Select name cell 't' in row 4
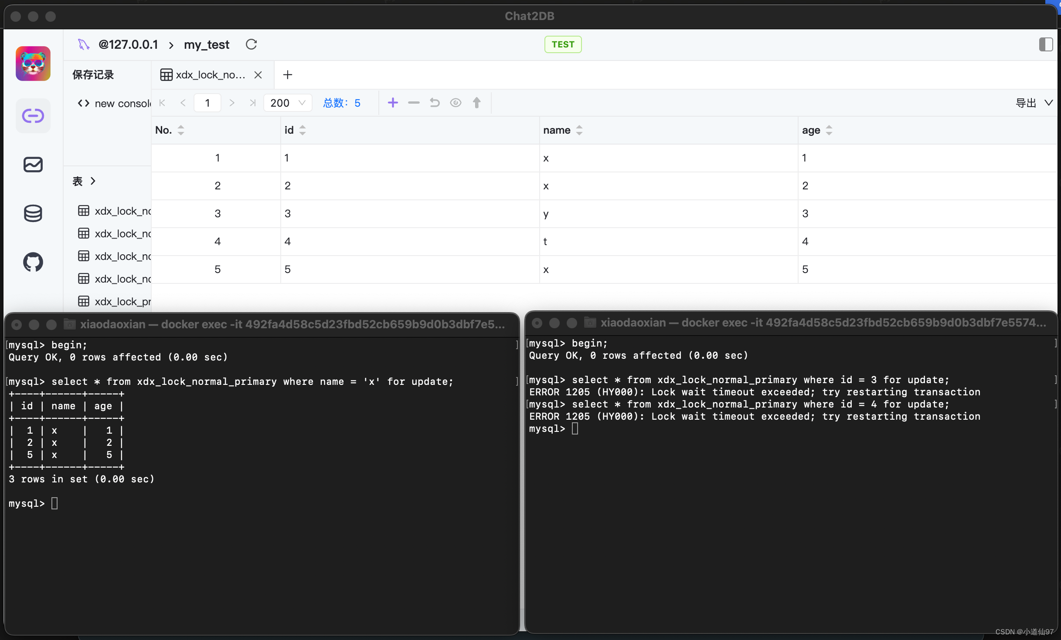Image resolution: width=1061 pixels, height=640 pixels. 669,242
